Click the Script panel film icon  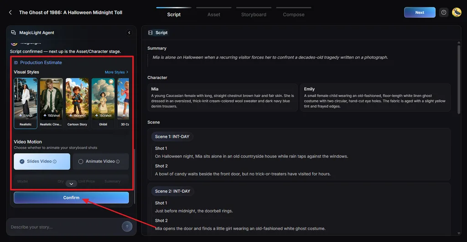tap(150, 33)
